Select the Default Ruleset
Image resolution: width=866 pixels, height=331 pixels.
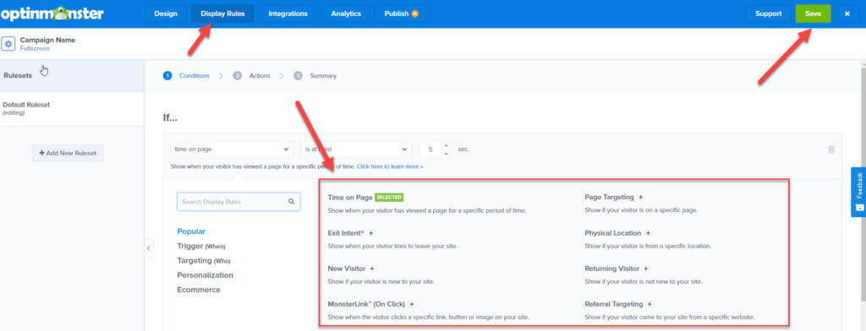tap(72, 108)
